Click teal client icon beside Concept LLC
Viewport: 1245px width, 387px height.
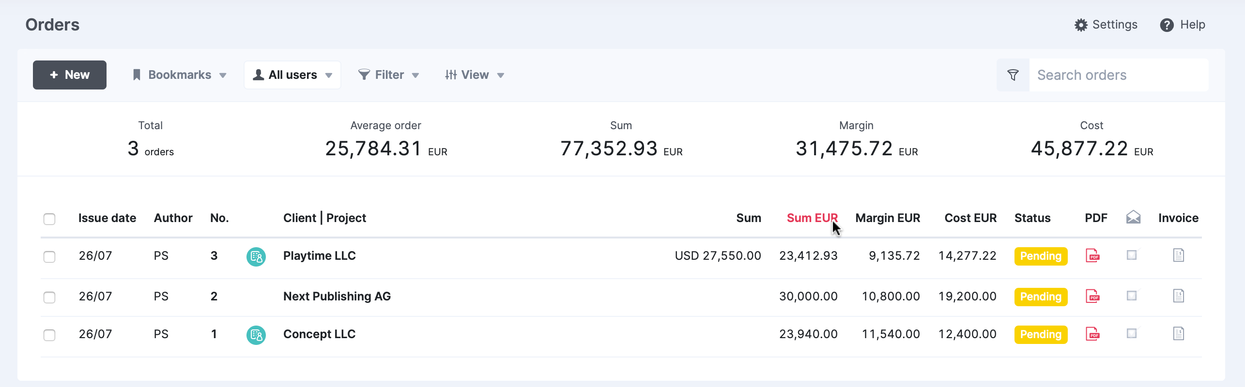[x=256, y=335]
